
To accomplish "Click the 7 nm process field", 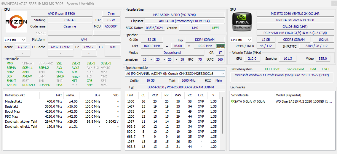I will point(111,14).
